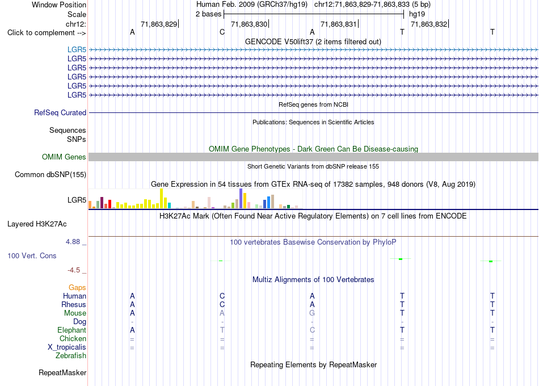The width and height of the screenshot is (539, 386).
Task: Select the Chicken species row label
Action: (x=73, y=338)
